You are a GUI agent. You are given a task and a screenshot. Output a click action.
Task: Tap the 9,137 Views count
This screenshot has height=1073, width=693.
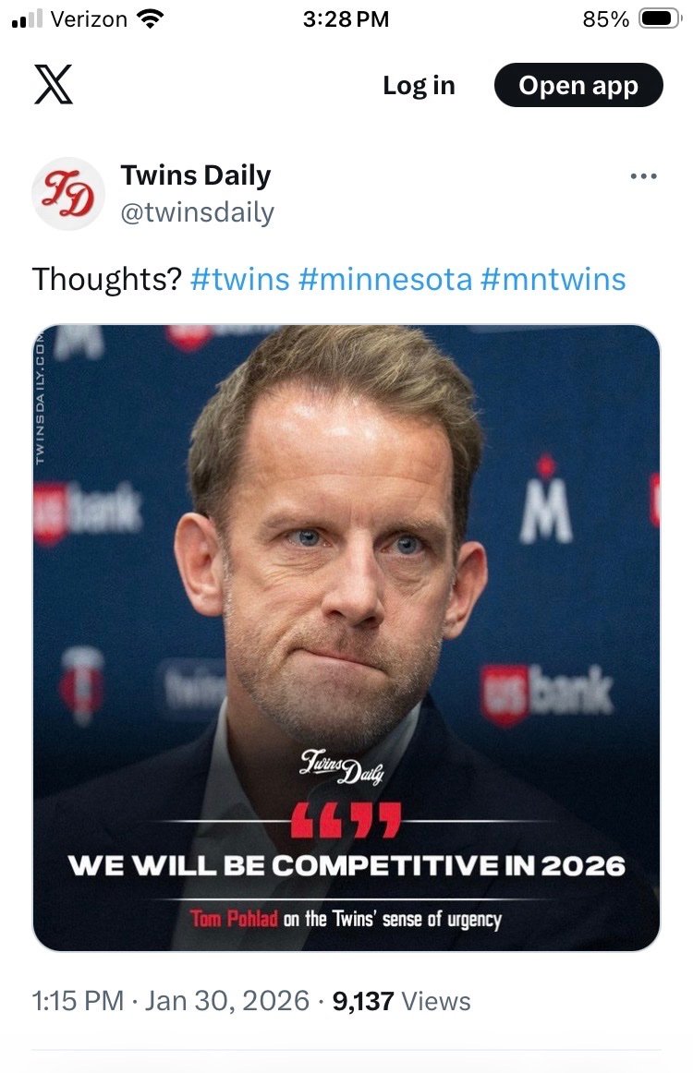tap(401, 1001)
